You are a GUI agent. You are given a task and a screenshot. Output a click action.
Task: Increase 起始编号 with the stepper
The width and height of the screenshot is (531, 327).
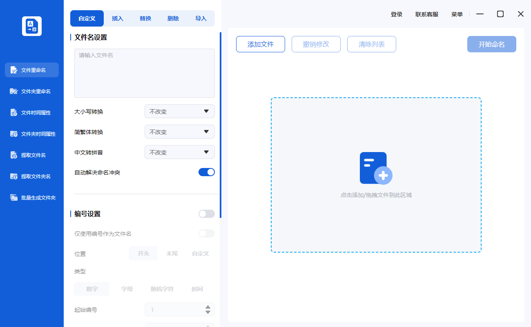pyautogui.click(x=208, y=307)
